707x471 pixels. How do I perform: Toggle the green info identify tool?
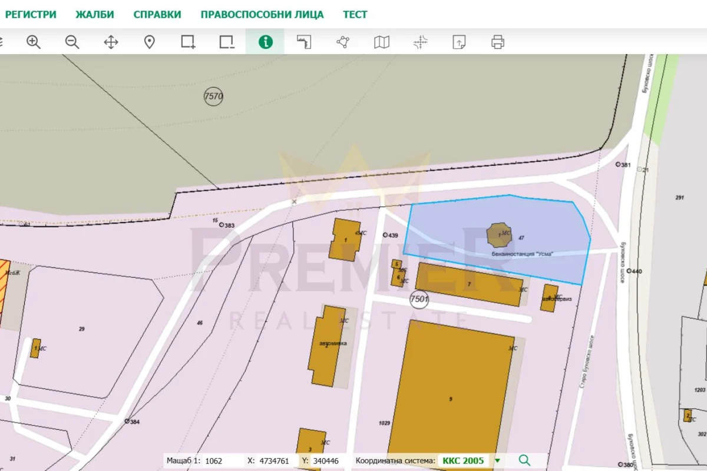coord(265,42)
